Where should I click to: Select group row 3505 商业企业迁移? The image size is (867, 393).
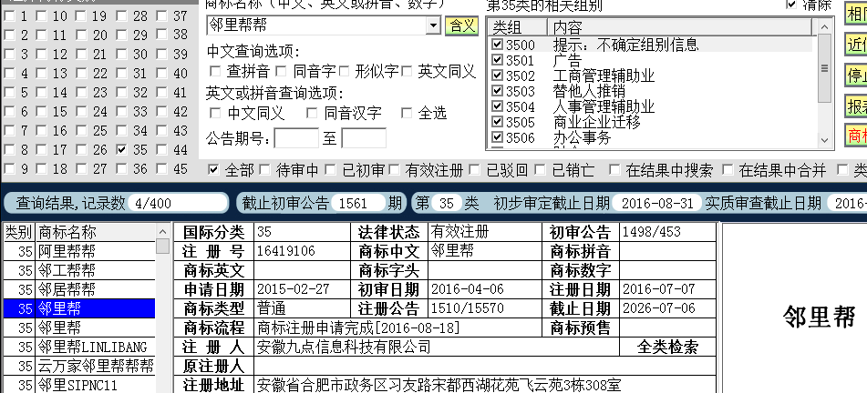(651, 121)
